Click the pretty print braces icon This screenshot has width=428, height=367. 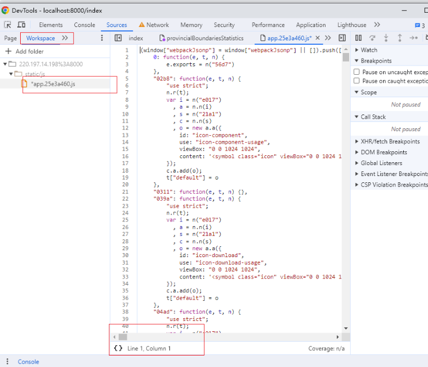click(118, 348)
